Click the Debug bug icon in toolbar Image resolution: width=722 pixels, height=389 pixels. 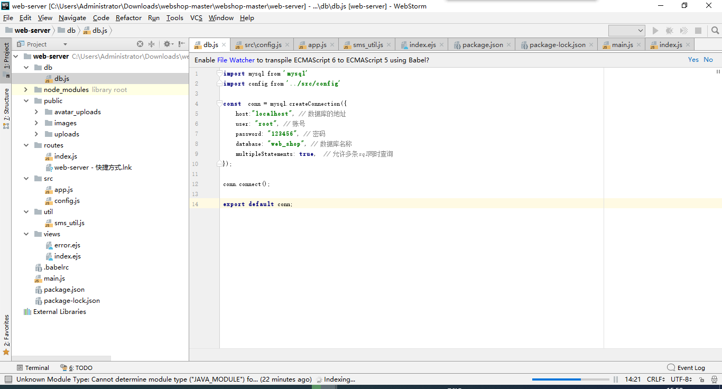click(x=669, y=31)
